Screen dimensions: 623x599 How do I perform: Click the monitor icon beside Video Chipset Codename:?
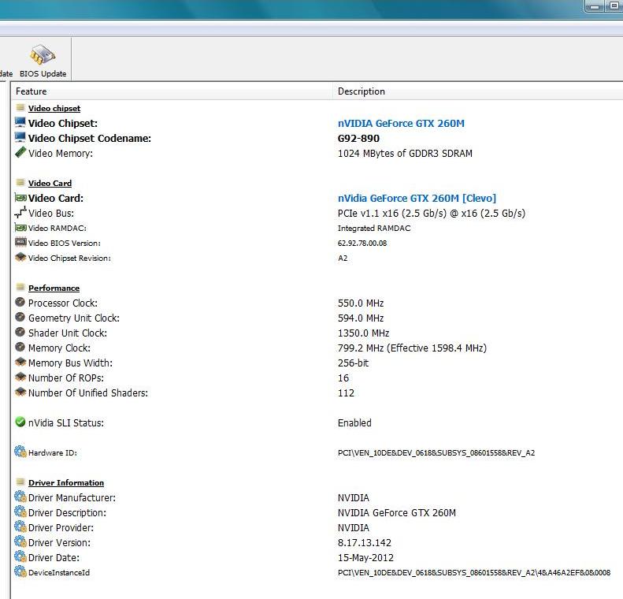point(20,137)
